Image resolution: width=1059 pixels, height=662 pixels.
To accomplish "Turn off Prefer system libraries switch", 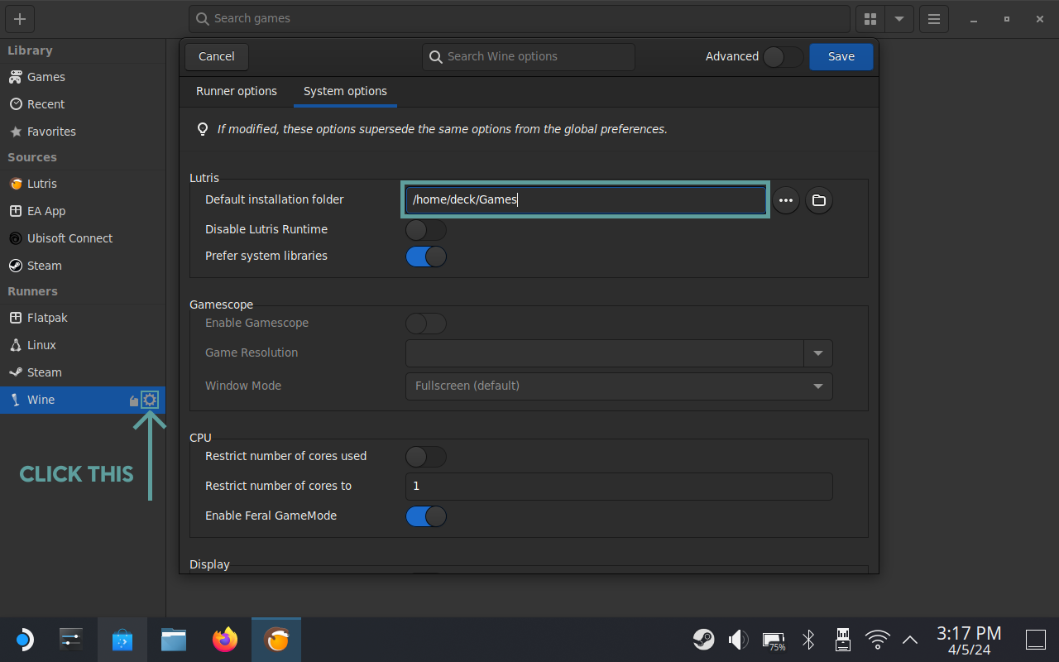I will 425,257.
